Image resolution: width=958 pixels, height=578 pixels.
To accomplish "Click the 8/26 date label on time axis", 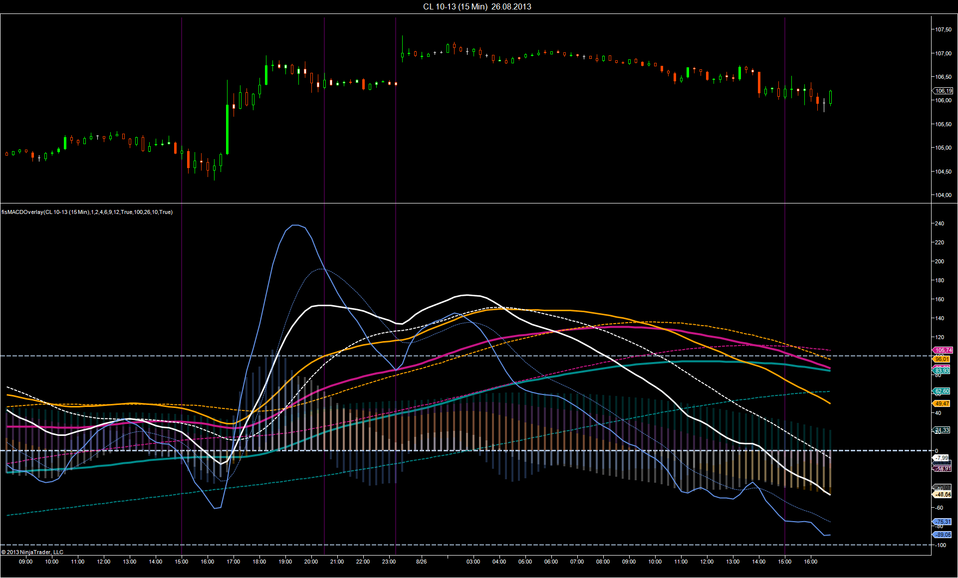I will (x=422, y=562).
